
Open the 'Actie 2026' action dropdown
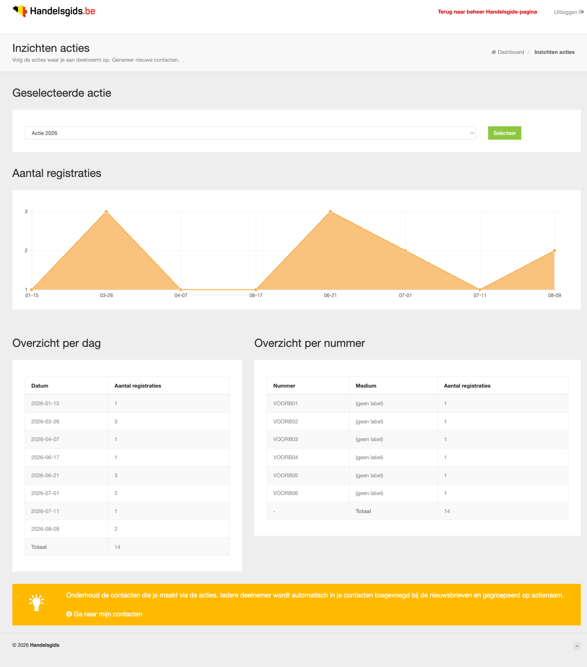250,133
